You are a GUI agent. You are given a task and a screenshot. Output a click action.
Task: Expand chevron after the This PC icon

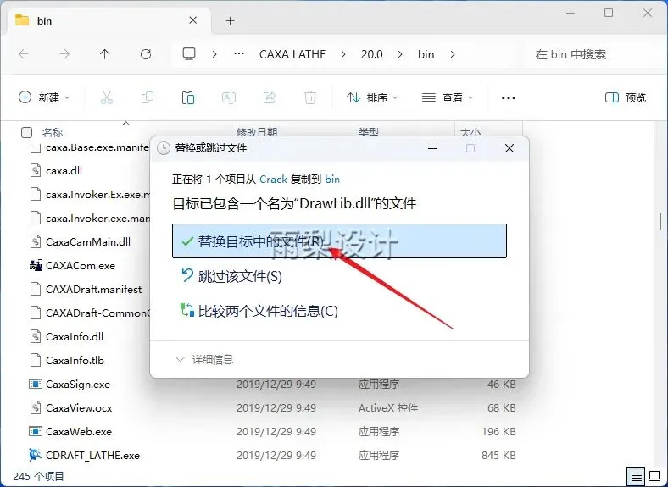click(x=214, y=54)
